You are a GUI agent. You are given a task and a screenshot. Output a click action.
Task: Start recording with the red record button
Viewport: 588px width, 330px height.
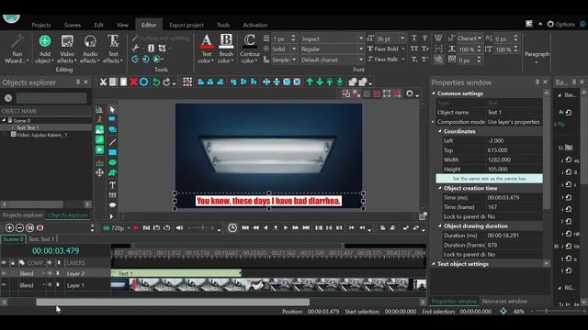point(136,228)
